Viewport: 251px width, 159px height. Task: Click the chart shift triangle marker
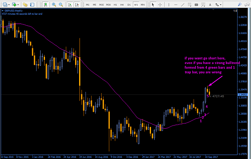click(213, 10)
